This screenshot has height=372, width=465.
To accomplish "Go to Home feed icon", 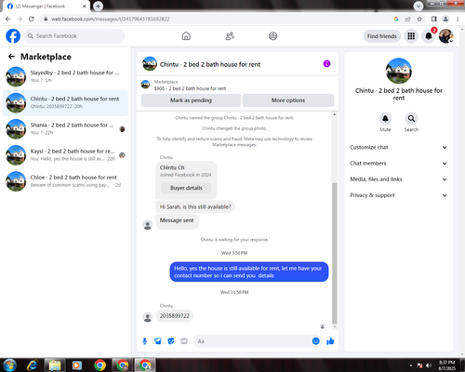I will [186, 36].
